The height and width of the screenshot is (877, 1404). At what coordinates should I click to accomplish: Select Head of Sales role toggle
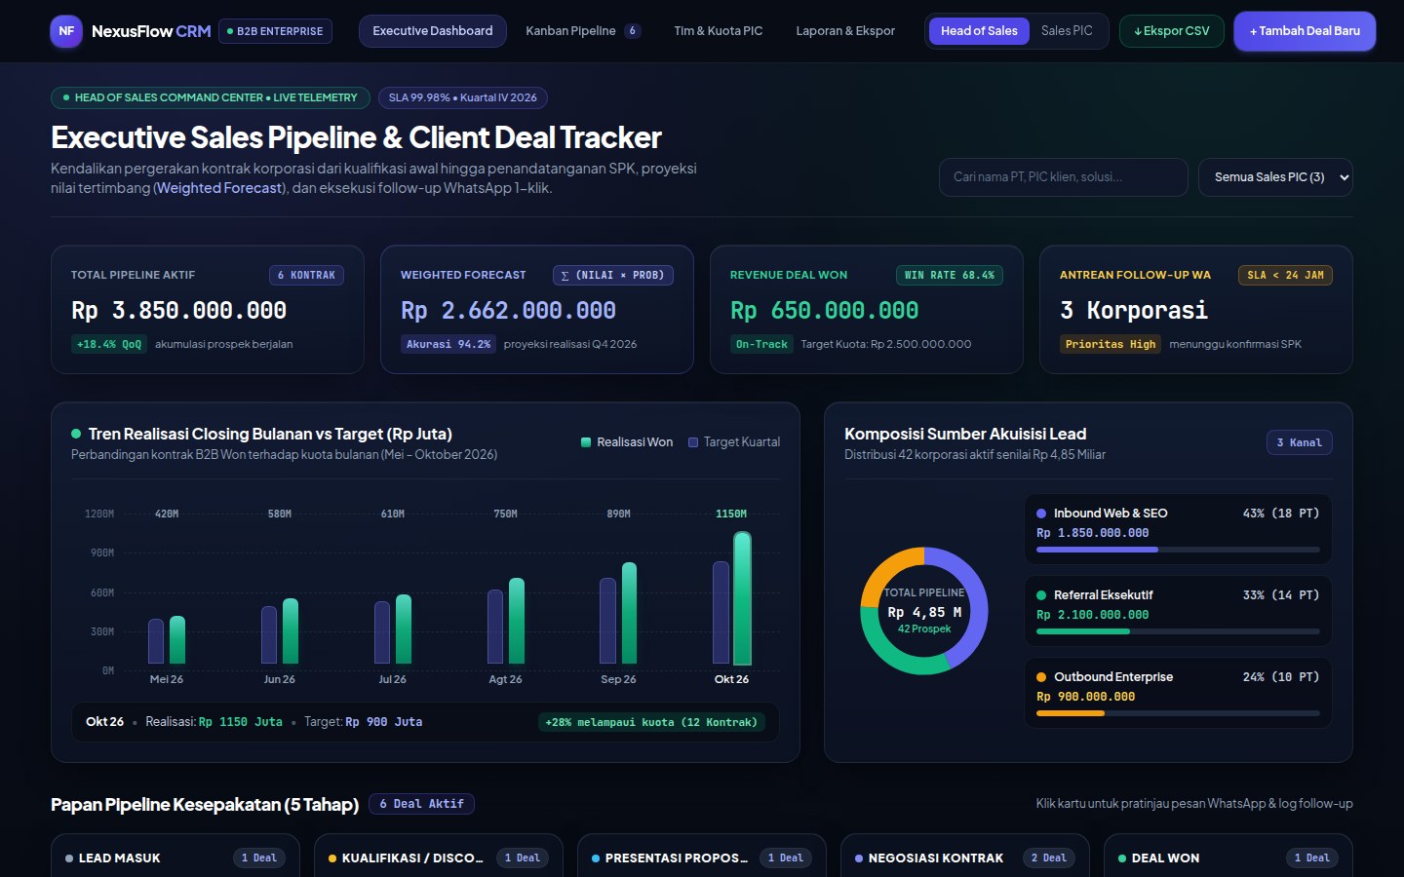pyautogui.click(x=979, y=31)
